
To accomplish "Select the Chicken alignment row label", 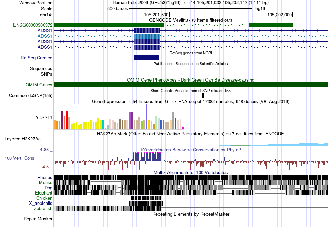I will [x=44, y=198].
